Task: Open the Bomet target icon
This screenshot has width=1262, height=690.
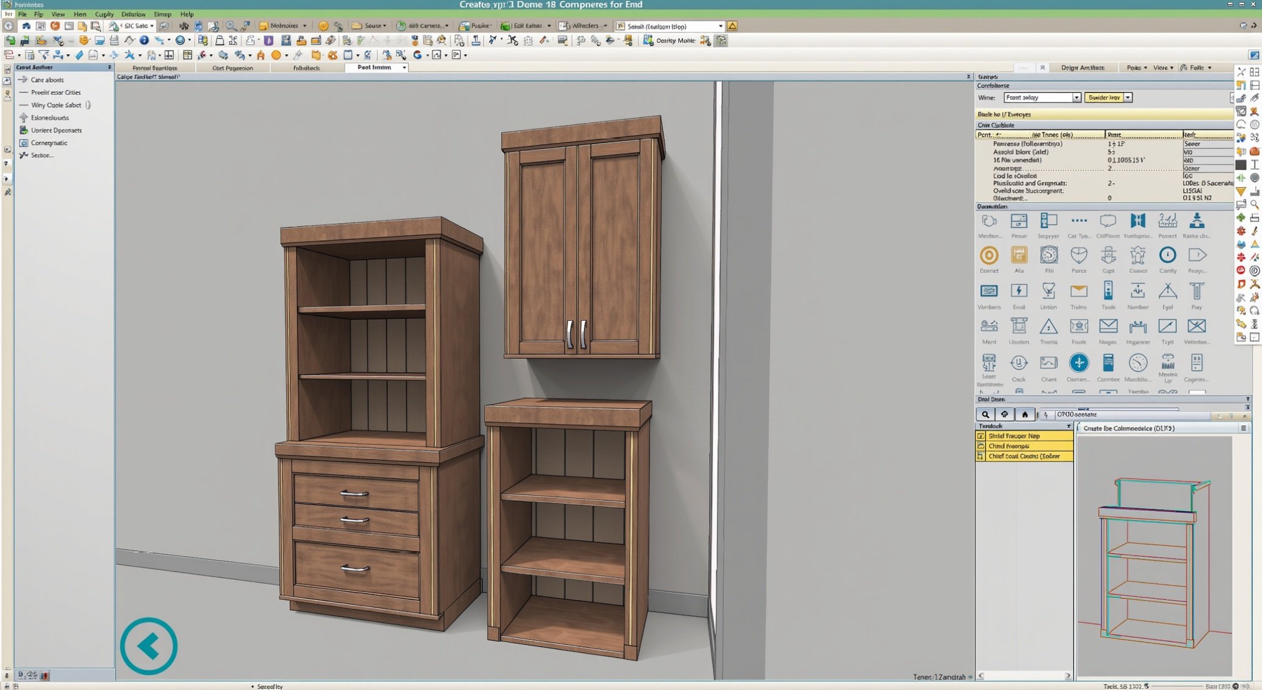Action: 989,255
